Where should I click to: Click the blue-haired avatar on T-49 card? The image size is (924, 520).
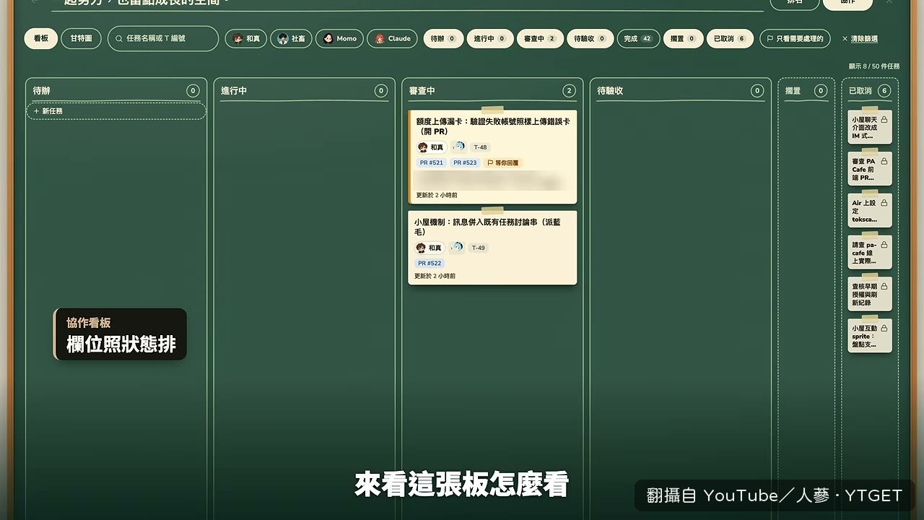(x=457, y=247)
